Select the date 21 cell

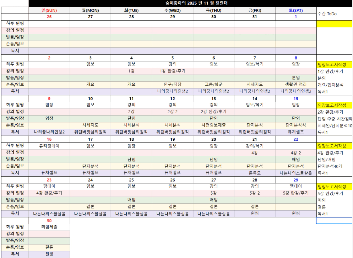coord(255,139)
